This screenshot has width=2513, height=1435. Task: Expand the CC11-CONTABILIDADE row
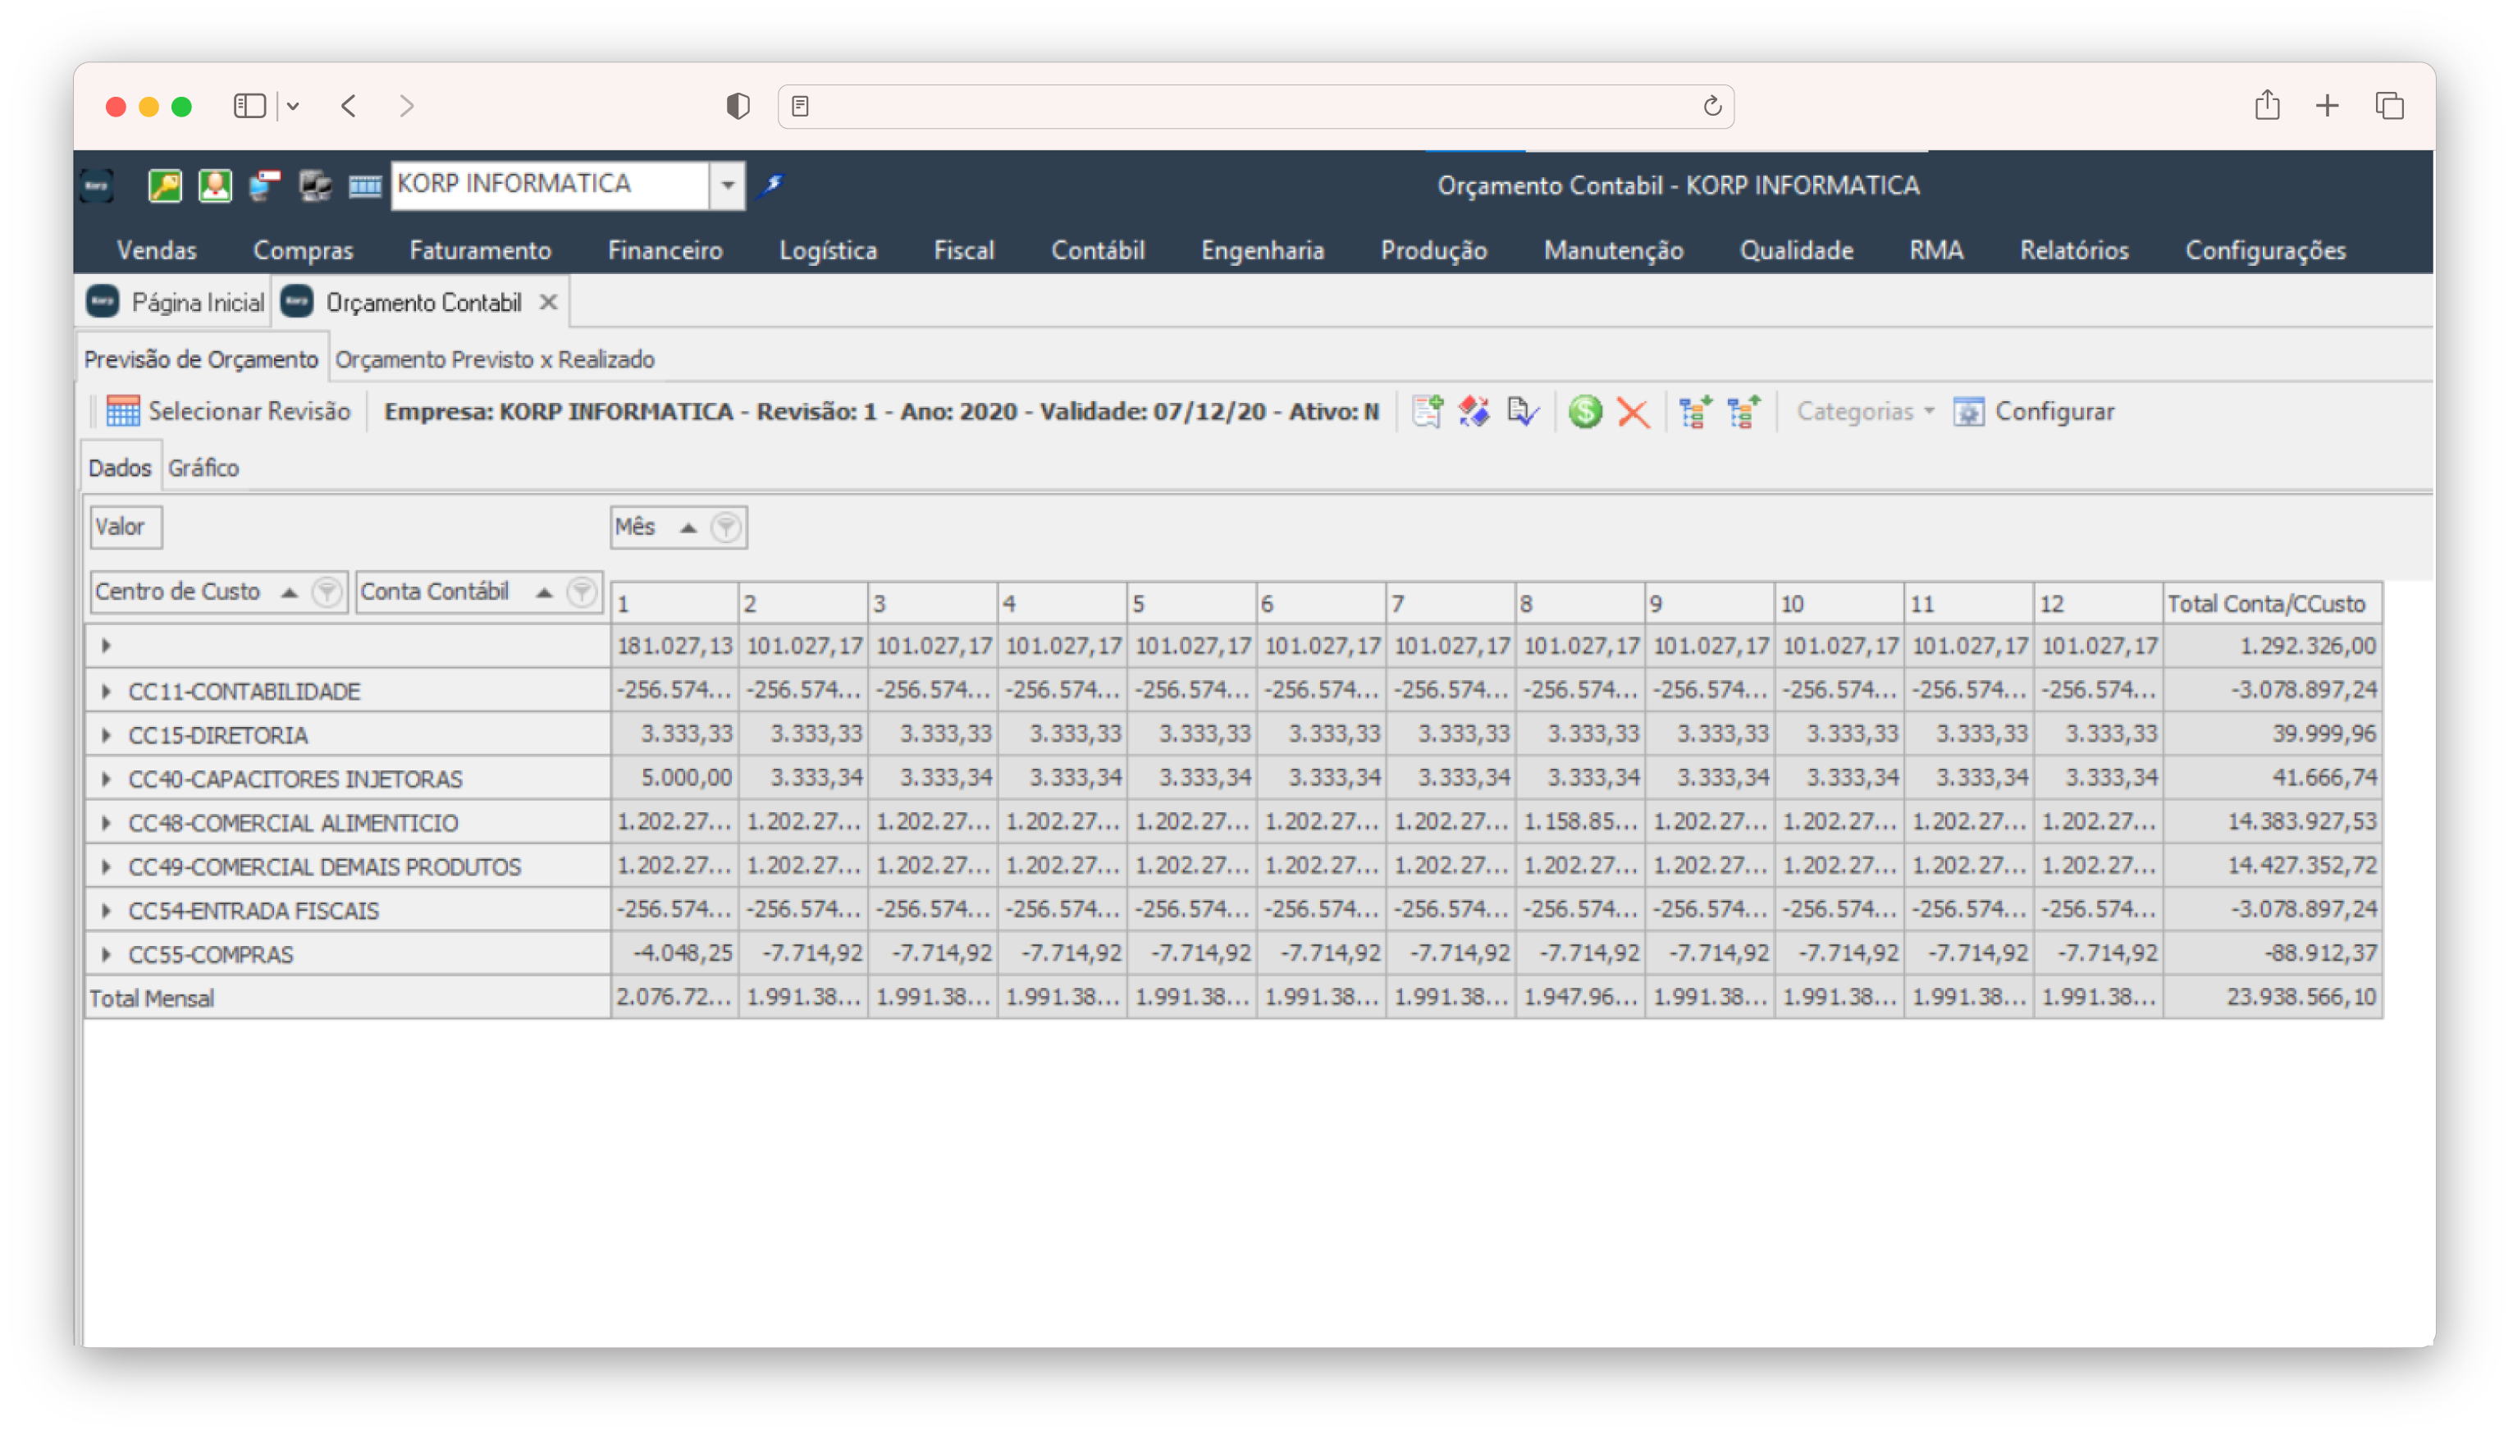[107, 692]
